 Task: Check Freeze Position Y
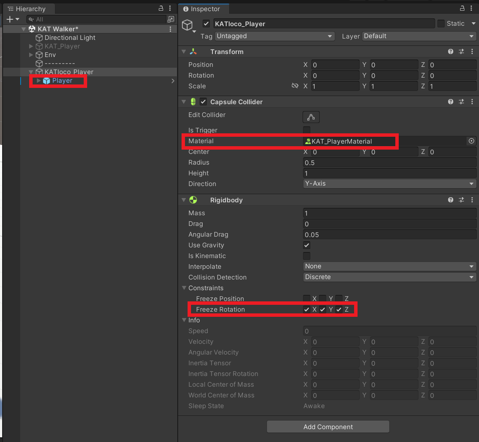click(323, 298)
